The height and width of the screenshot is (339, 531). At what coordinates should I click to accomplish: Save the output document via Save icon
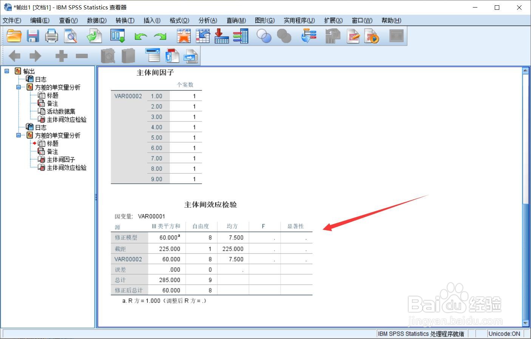pyautogui.click(x=32, y=36)
